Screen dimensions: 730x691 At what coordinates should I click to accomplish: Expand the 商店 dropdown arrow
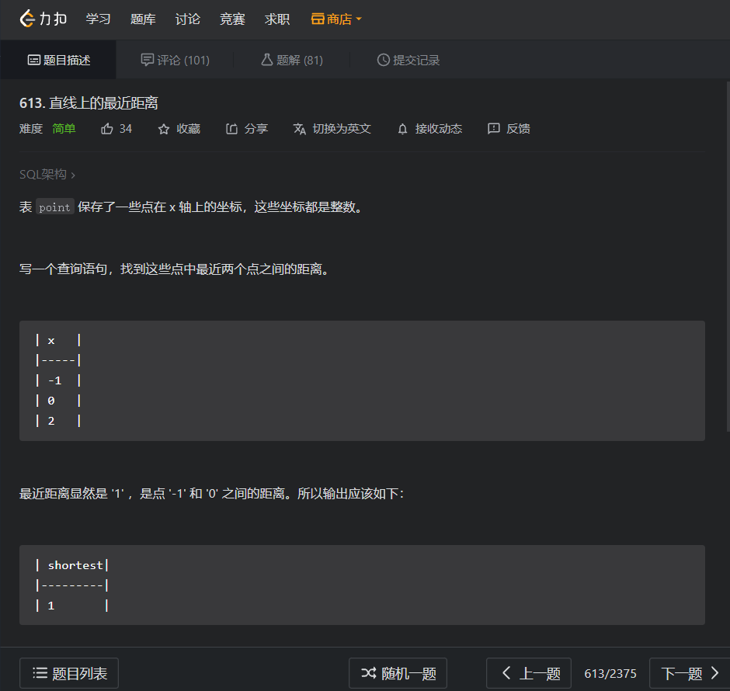359,19
